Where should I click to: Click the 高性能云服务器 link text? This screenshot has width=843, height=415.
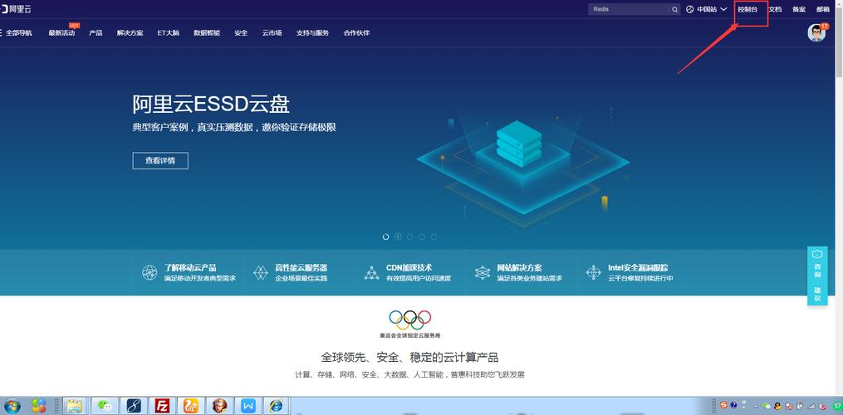pos(301,268)
